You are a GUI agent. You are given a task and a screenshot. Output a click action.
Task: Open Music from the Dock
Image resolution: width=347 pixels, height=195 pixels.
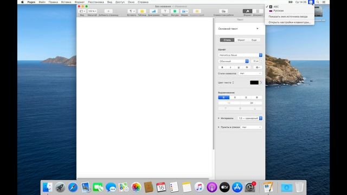tap(199, 187)
